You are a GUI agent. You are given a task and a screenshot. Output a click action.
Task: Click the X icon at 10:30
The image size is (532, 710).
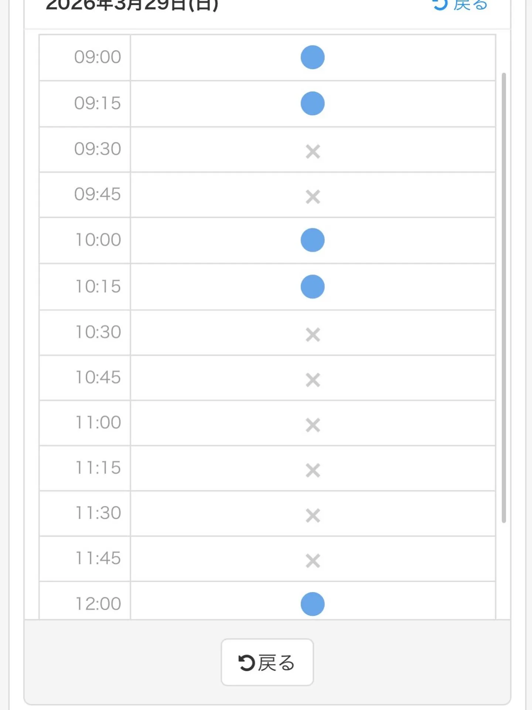pyautogui.click(x=313, y=334)
